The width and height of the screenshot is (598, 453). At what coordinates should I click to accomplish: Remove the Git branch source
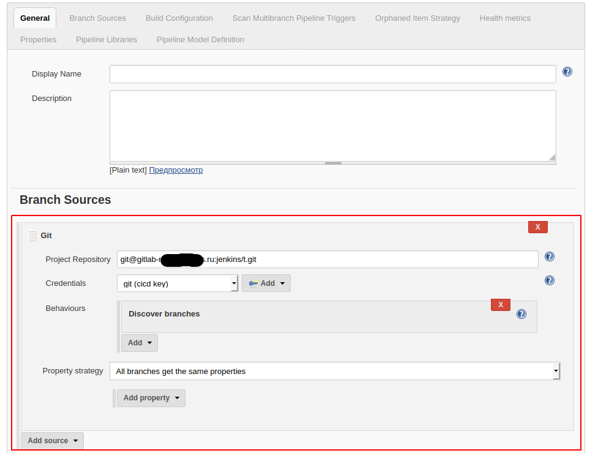[537, 227]
